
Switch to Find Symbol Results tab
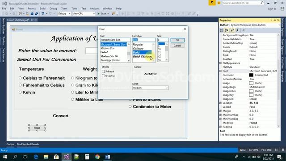pyautogui.click(x=28, y=144)
